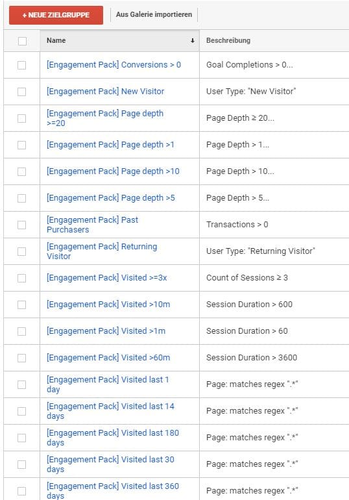This screenshot has width=349, height=500.
Task: Enable the checkbox next to Visited >60m
Action: click(x=21, y=358)
